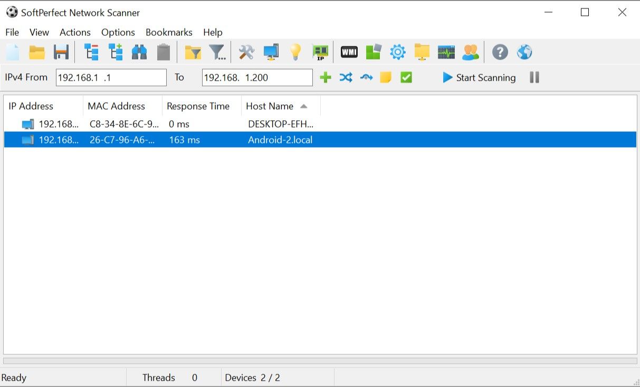Select the remote users toolbar icon

[470, 52]
